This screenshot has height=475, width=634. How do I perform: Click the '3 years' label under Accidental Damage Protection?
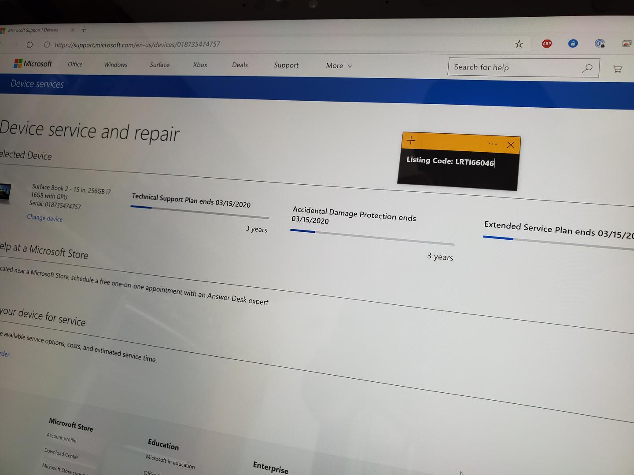(440, 256)
